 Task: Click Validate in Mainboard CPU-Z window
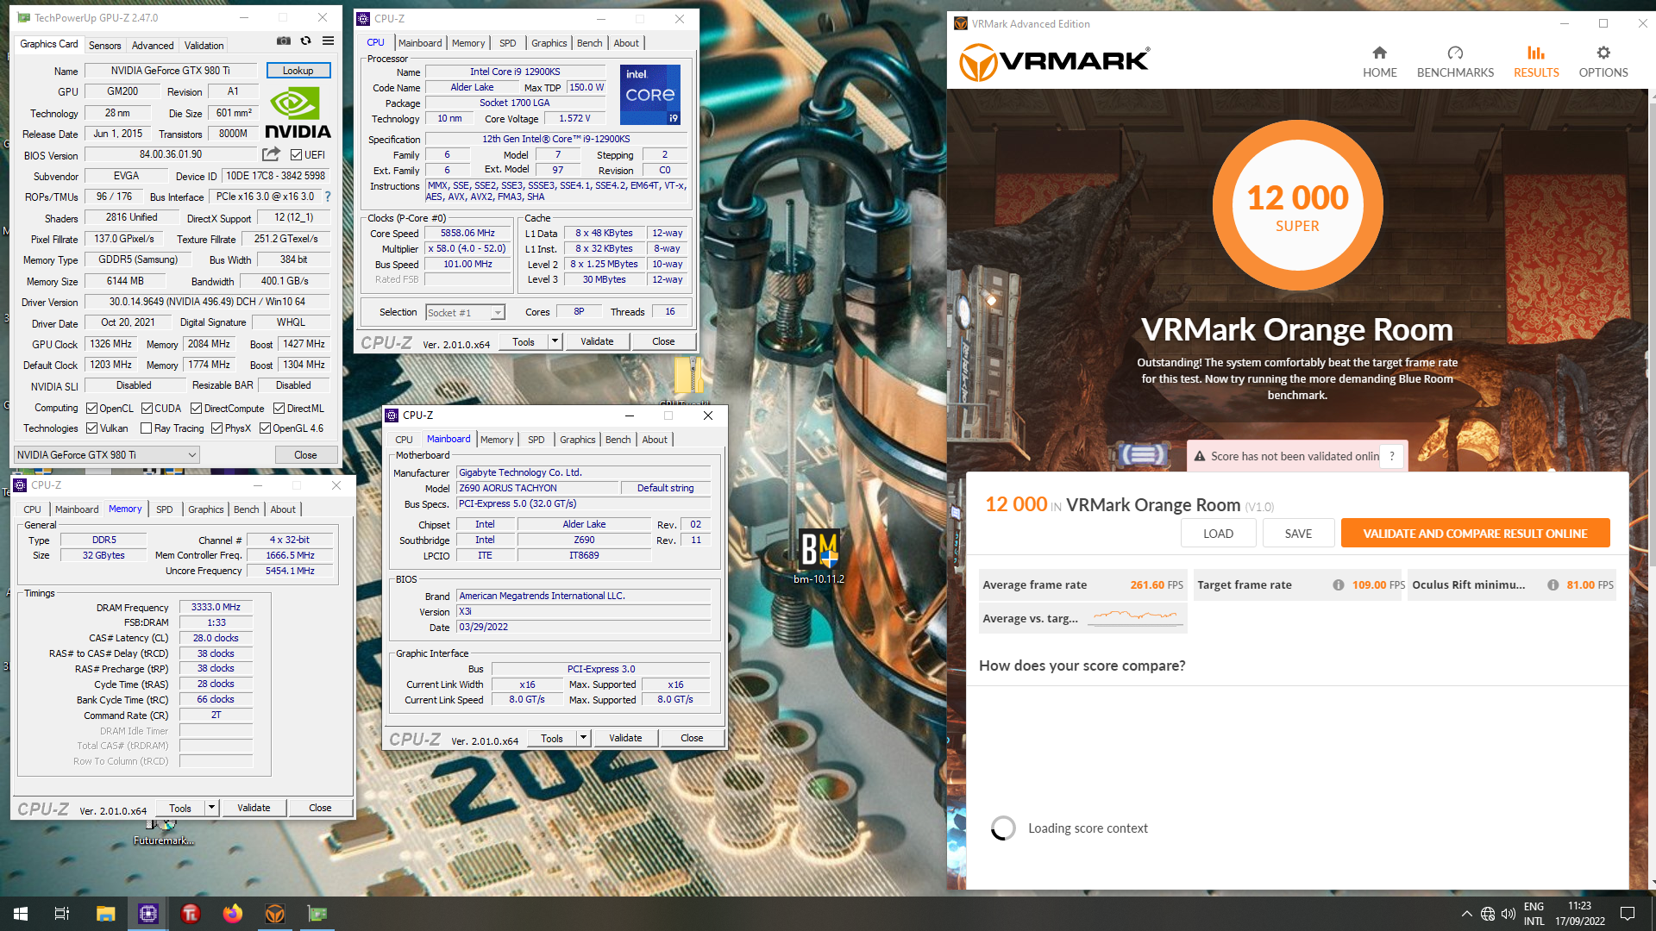point(625,738)
